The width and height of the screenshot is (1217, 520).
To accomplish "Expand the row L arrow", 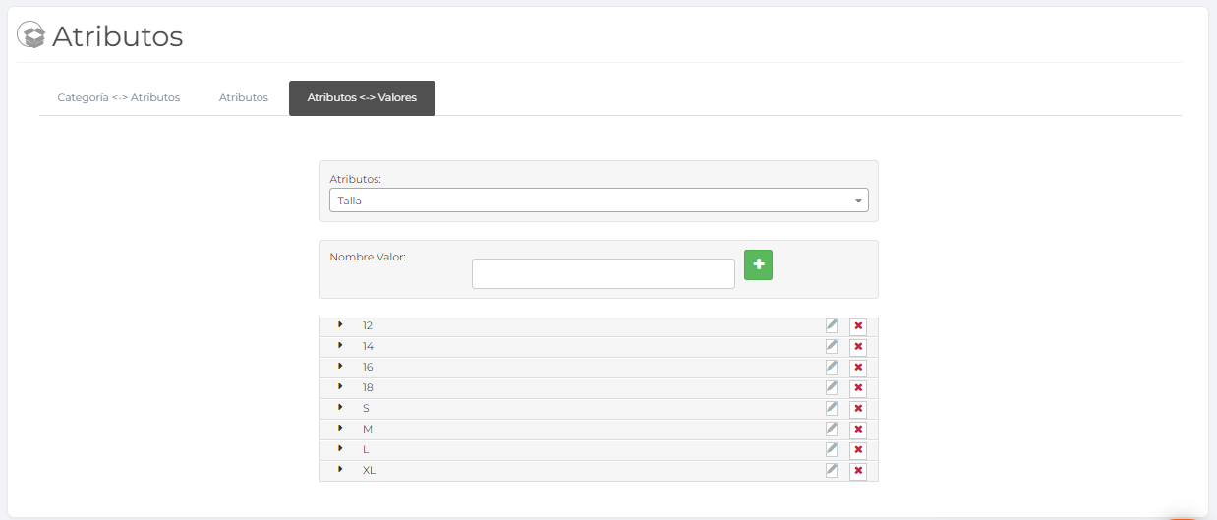I will 340,448.
